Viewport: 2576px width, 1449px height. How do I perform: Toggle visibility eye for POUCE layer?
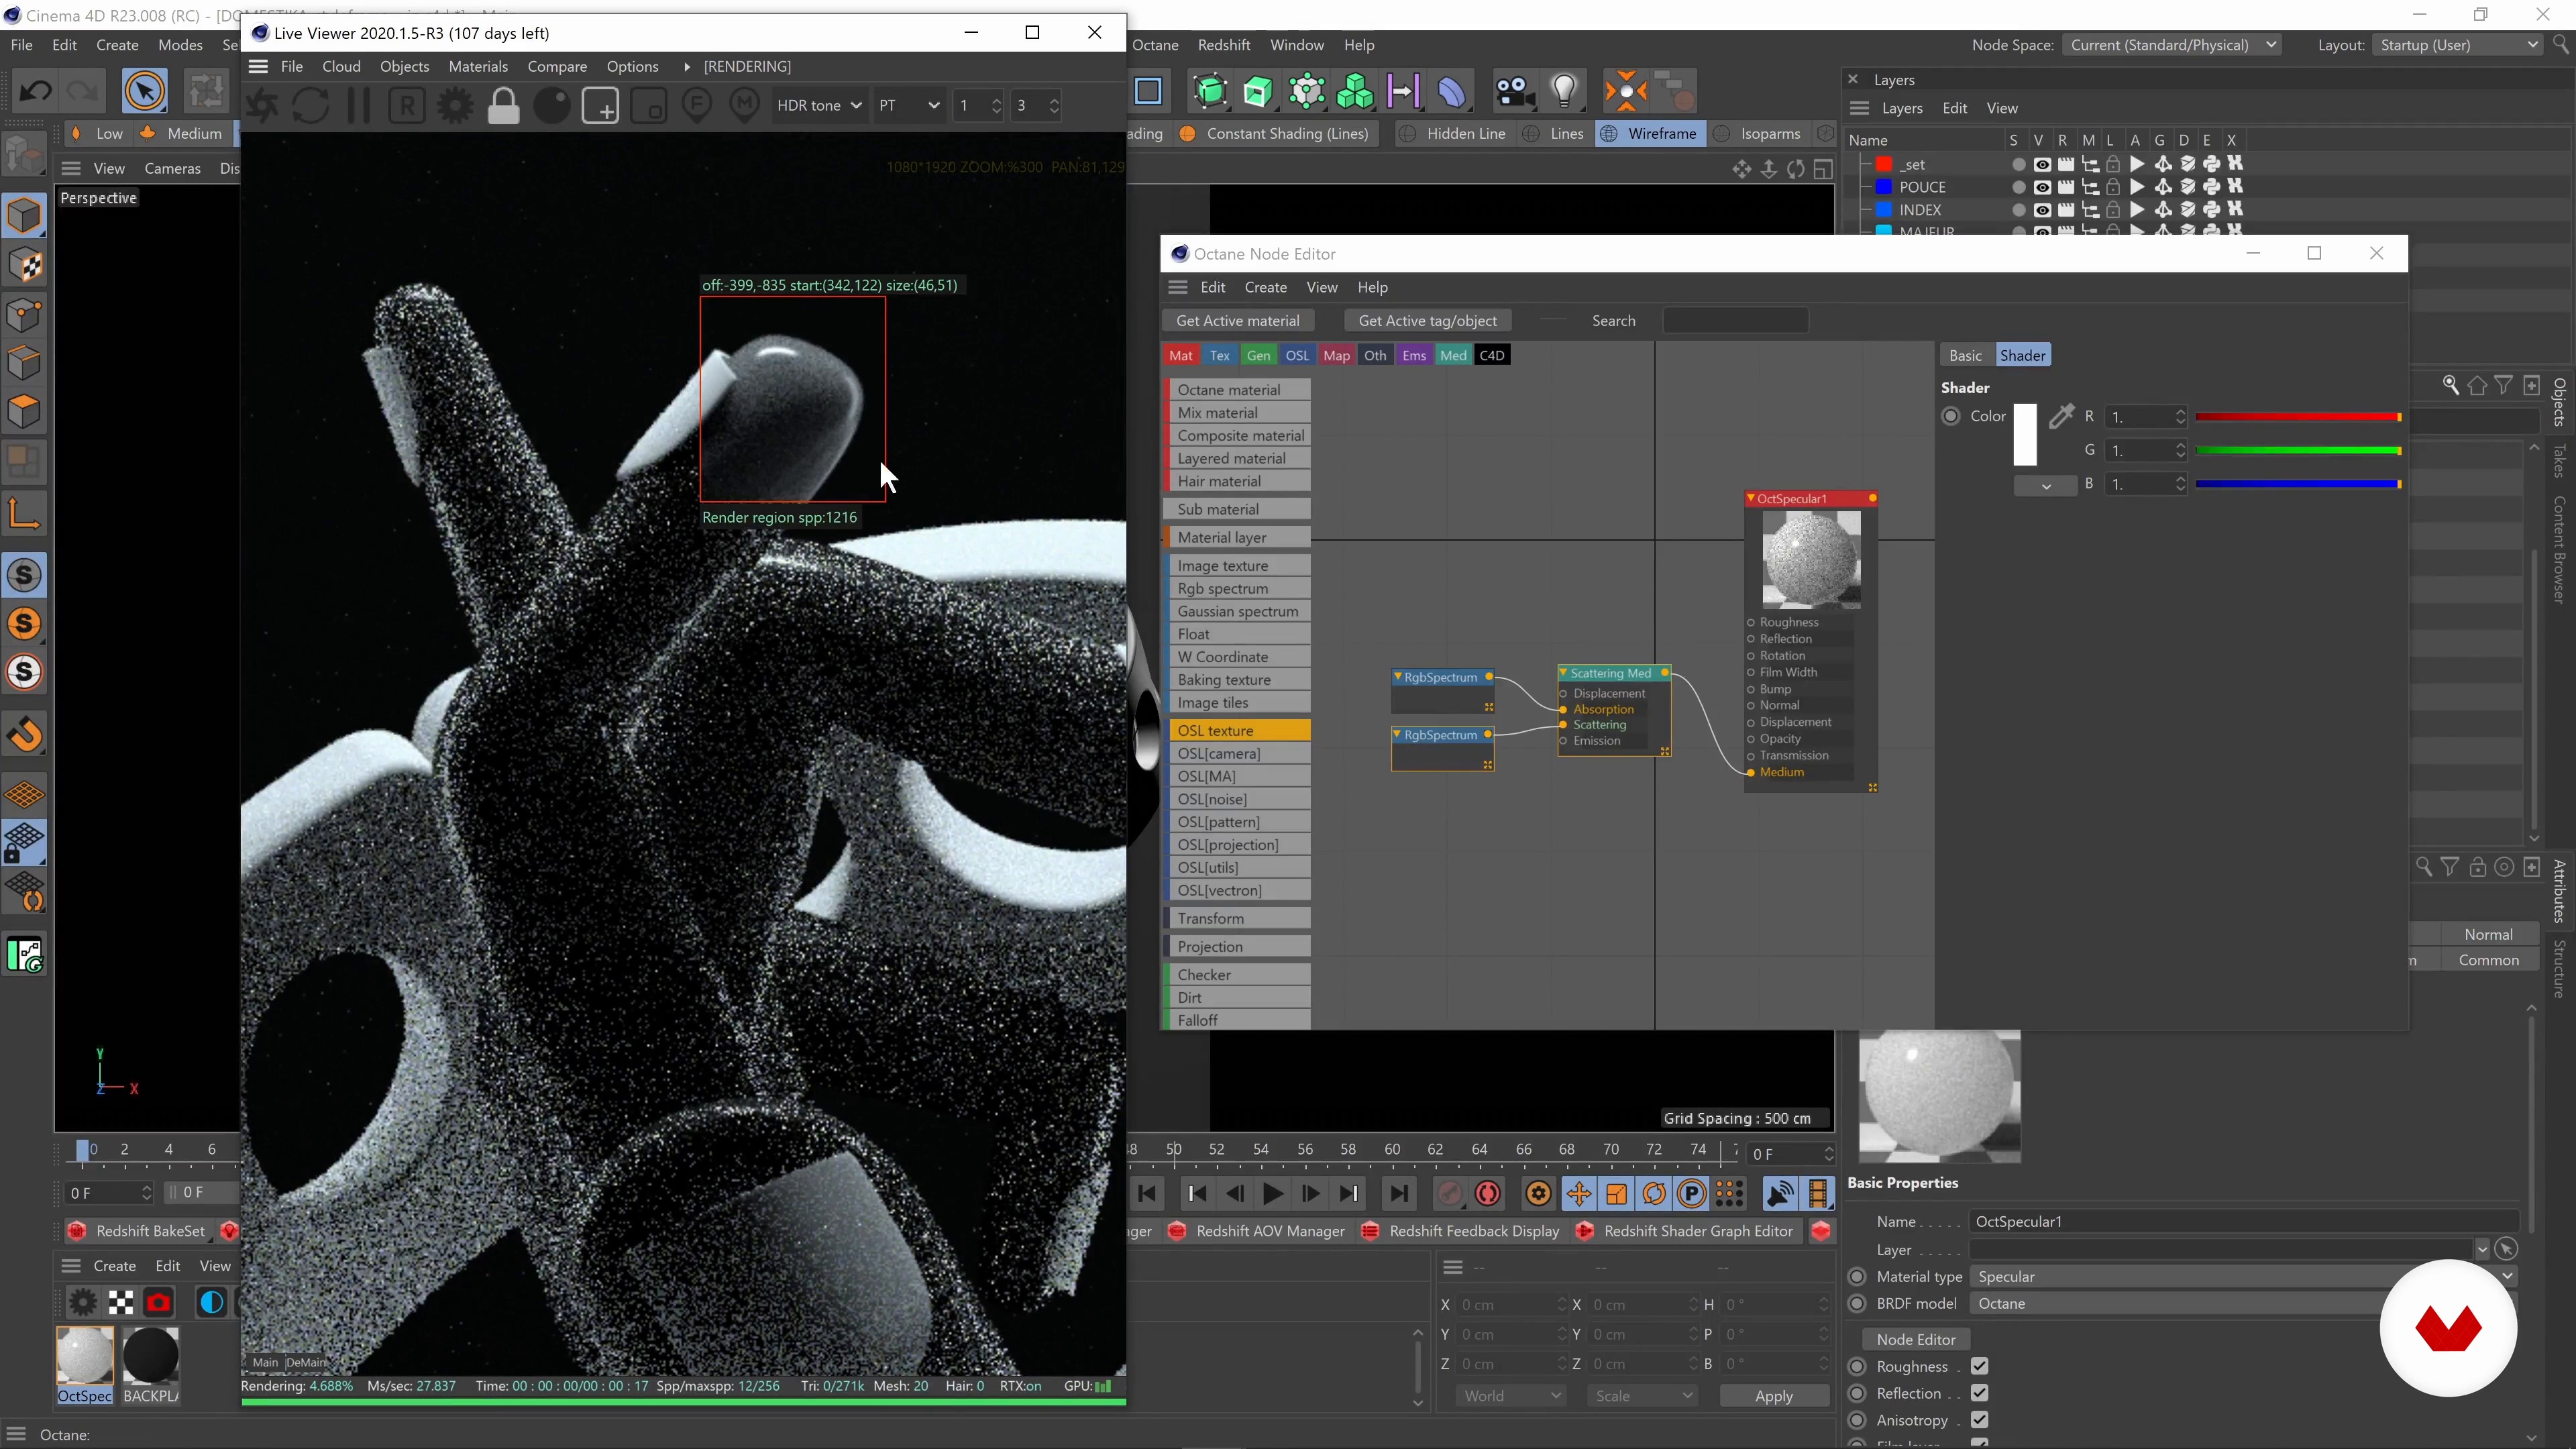2042,187
